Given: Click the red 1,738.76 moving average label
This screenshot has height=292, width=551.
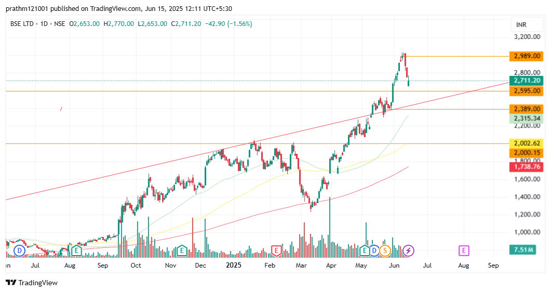Looking at the screenshot, I should point(527,167).
